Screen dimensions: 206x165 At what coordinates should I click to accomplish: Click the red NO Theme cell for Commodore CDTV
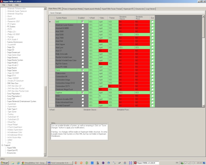point(113,86)
